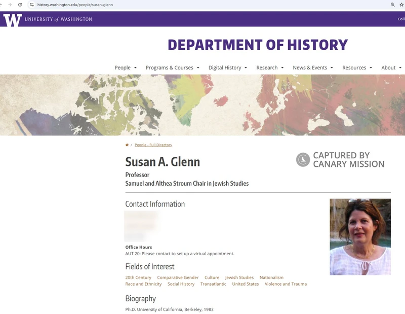Expand the People menu
This screenshot has width=405, height=314.
[126, 67]
